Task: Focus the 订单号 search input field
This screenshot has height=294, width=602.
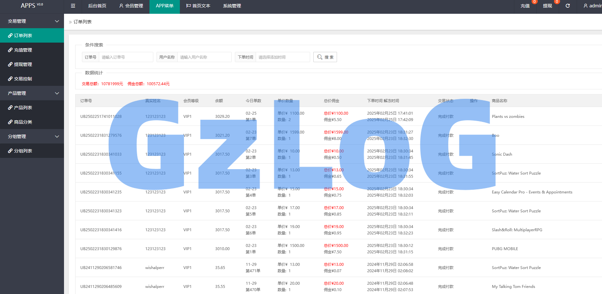Action: click(126, 57)
